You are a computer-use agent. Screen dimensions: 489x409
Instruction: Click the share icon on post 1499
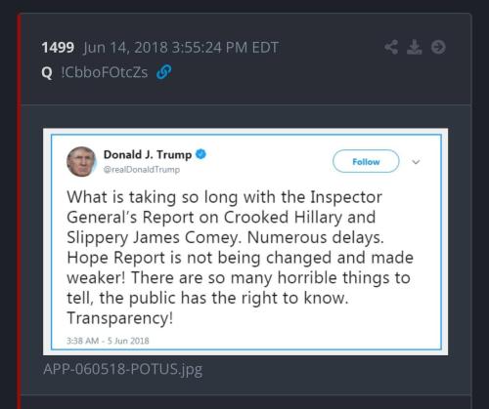(391, 47)
